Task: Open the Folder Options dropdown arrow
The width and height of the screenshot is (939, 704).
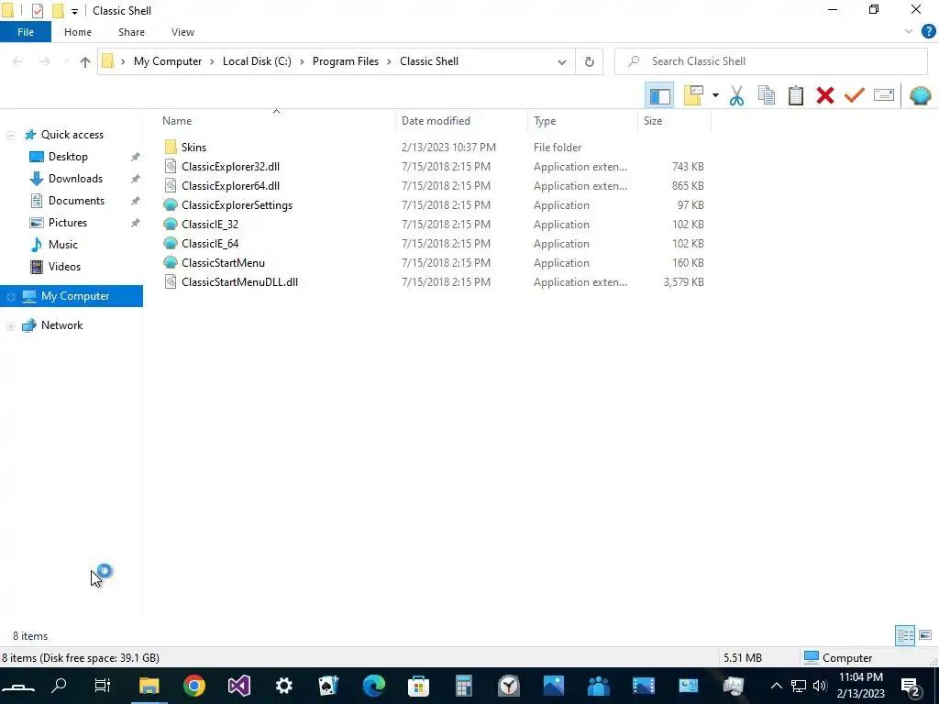Action: point(715,95)
